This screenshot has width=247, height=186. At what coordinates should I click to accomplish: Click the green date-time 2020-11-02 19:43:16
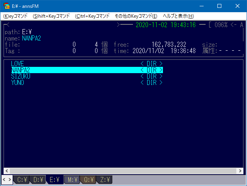[166, 25]
